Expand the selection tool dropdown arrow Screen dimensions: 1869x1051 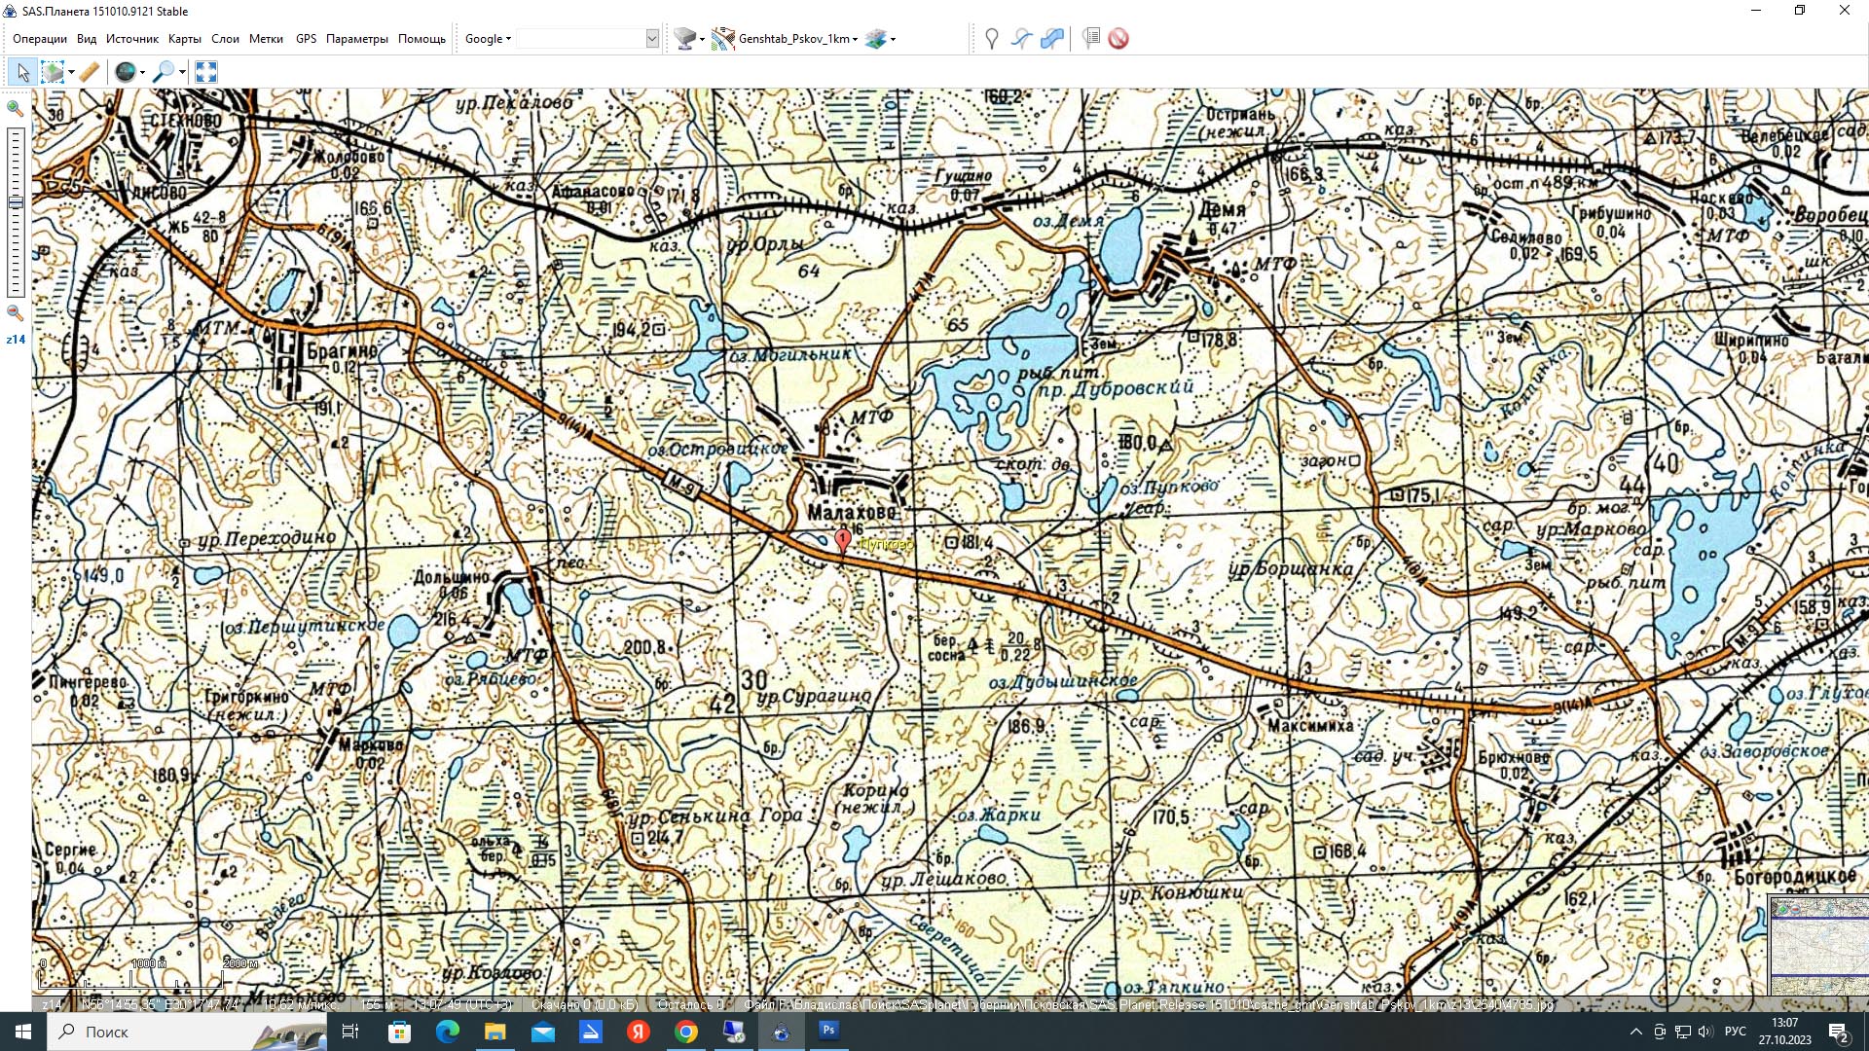71,73
